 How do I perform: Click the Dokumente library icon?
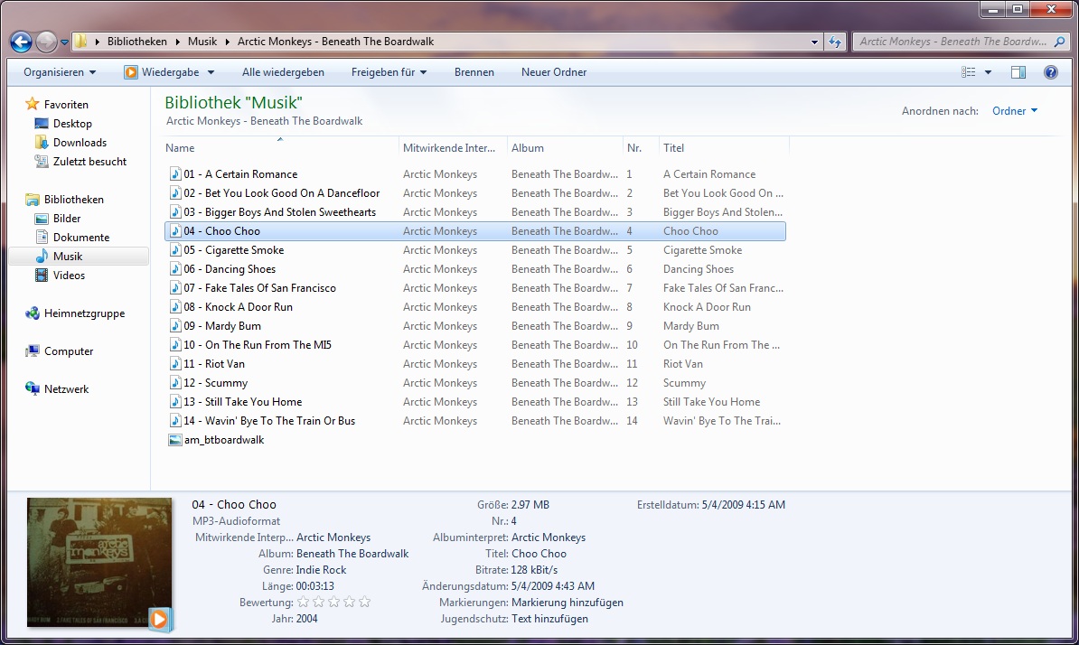coord(42,238)
